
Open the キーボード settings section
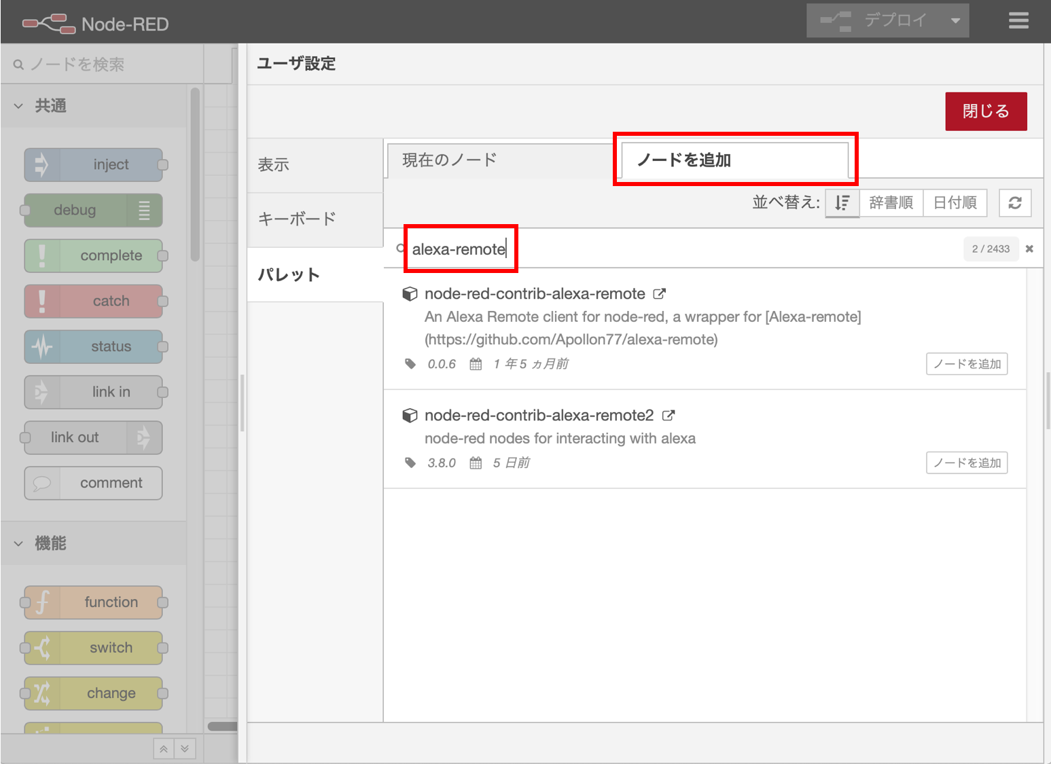click(x=296, y=219)
